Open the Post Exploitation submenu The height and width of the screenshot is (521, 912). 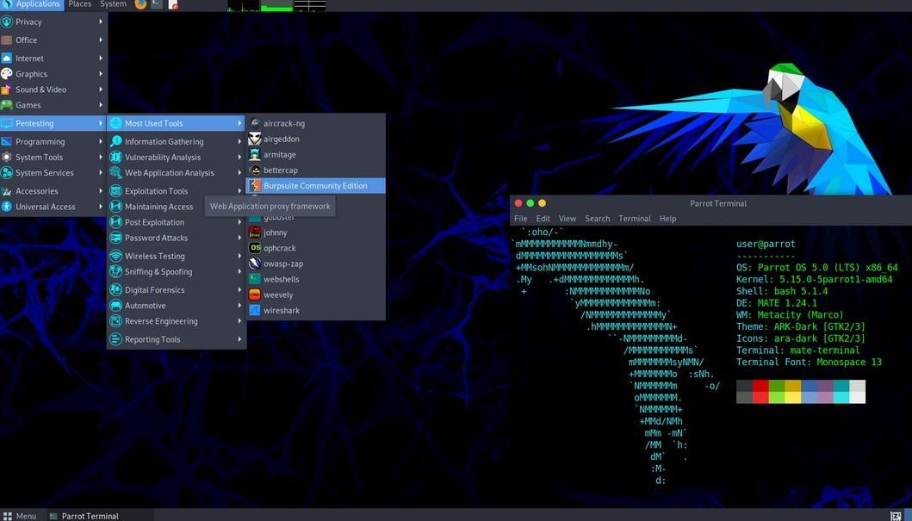pyautogui.click(x=177, y=222)
